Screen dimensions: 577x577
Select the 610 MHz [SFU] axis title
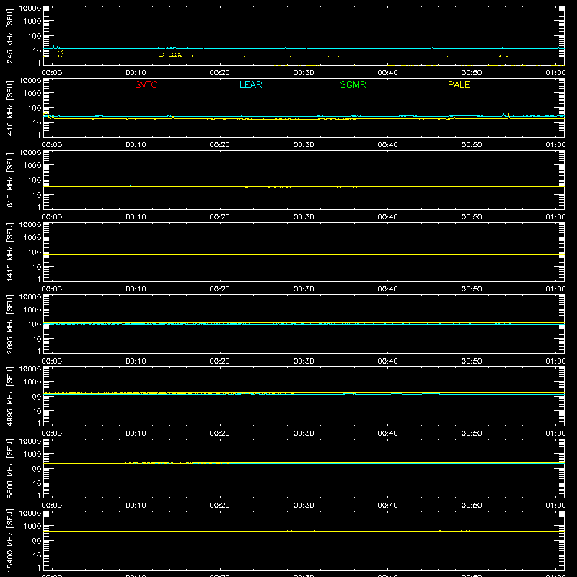pyautogui.click(x=9, y=180)
